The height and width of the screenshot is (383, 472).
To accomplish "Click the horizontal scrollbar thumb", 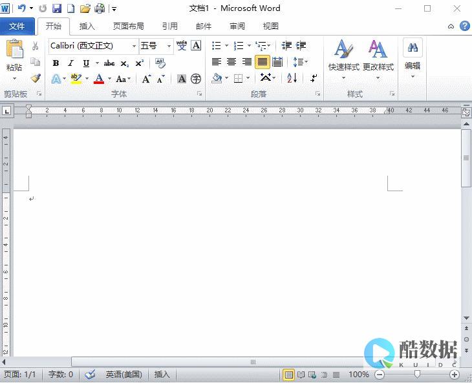I will [x=253, y=362].
